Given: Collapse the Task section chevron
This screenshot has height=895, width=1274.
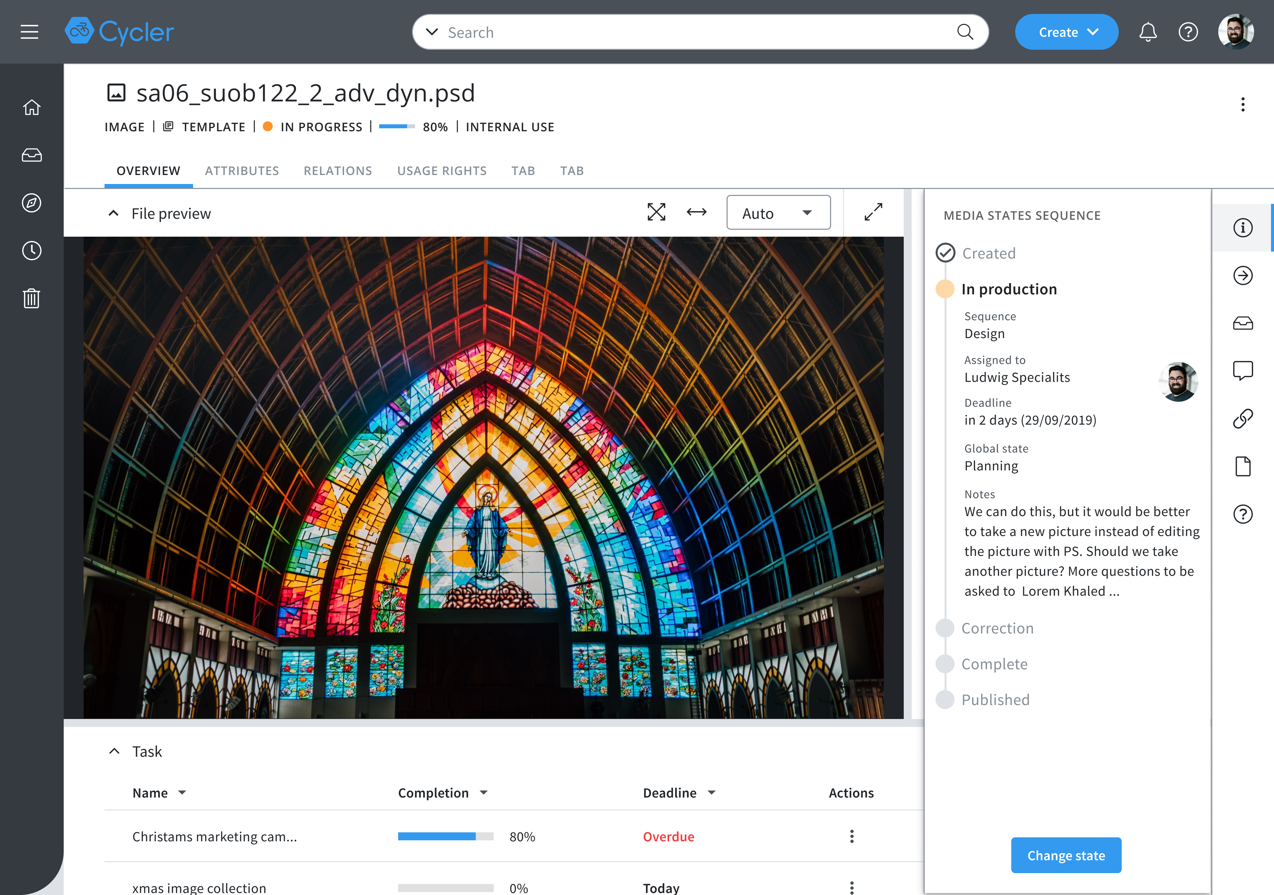Looking at the screenshot, I should click(x=115, y=751).
